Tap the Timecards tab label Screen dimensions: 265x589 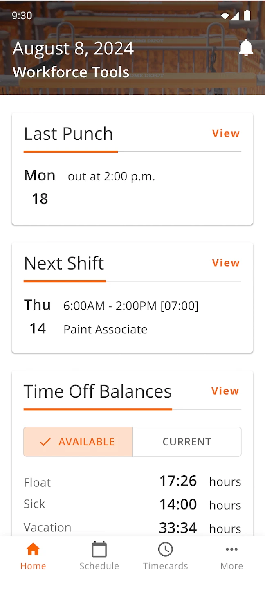(166, 566)
